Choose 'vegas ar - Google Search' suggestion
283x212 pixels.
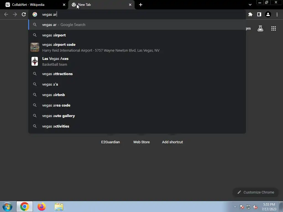click(137, 25)
